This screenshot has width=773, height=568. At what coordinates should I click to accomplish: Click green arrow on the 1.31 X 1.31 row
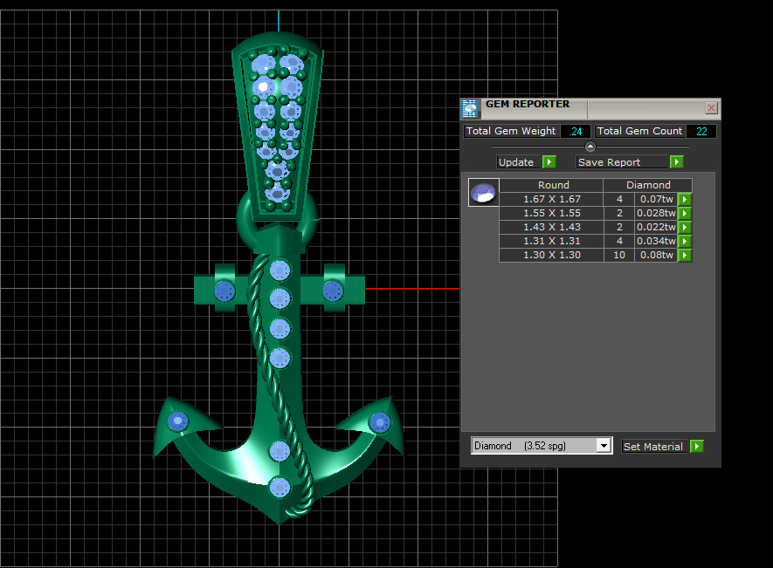tap(685, 241)
